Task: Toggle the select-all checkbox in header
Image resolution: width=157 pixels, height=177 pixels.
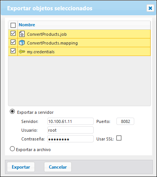Action: 13,25
